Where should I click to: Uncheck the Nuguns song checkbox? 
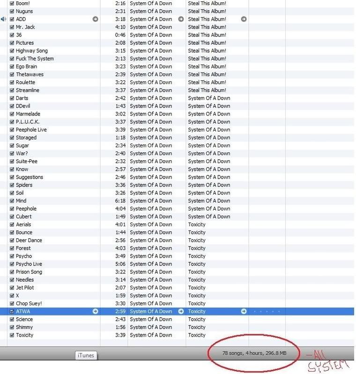tap(12, 11)
